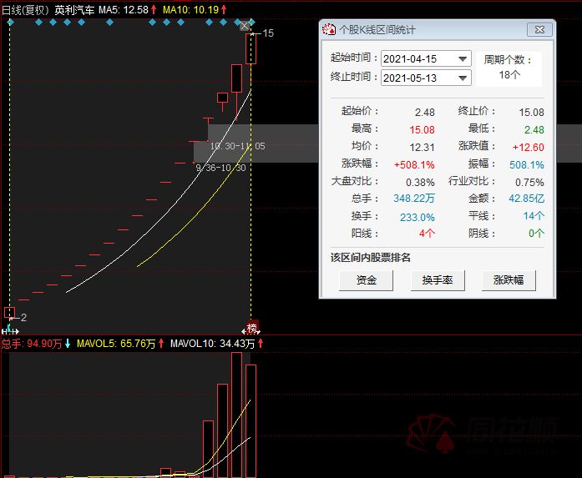Click the 个股K线区间统计 dialog title

click(377, 30)
